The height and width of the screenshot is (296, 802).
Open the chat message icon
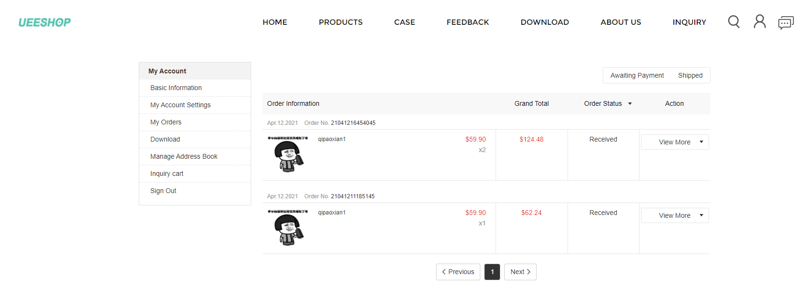[x=786, y=22]
